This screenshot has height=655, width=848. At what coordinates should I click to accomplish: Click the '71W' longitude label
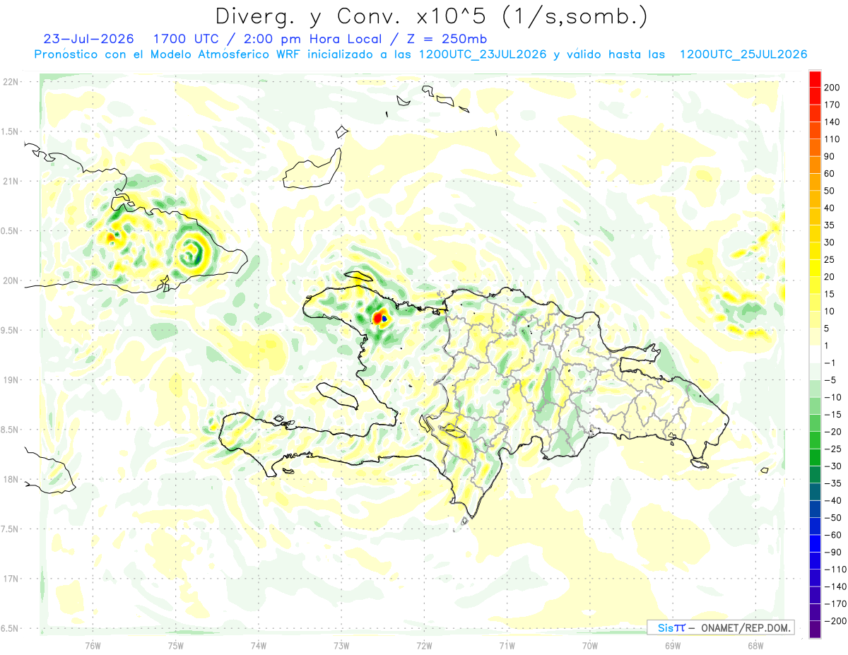(507, 646)
